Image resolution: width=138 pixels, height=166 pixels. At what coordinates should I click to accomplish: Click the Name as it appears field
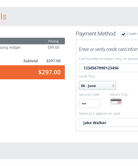108,123
